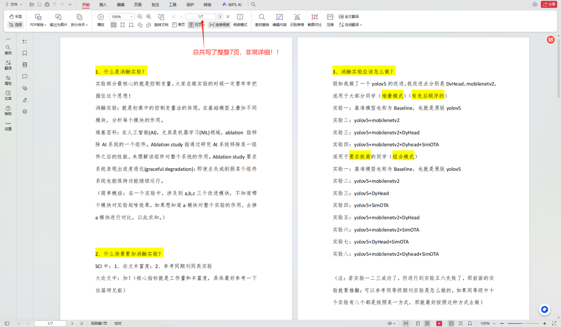The width and height of the screenshot is (561, 327).
Task: Open 查找 in the left sidebar
Action: [8, 50]
